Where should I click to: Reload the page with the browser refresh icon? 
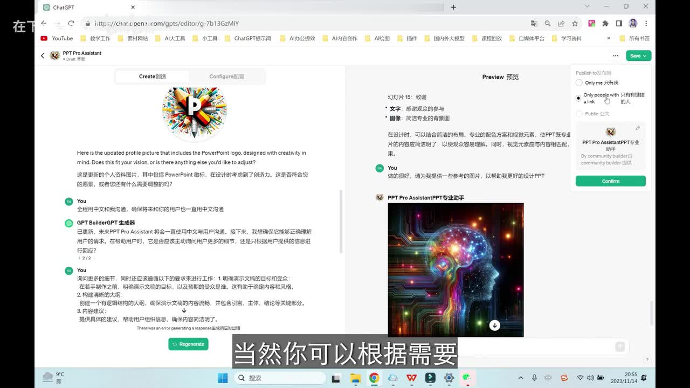tap(71, 23)
